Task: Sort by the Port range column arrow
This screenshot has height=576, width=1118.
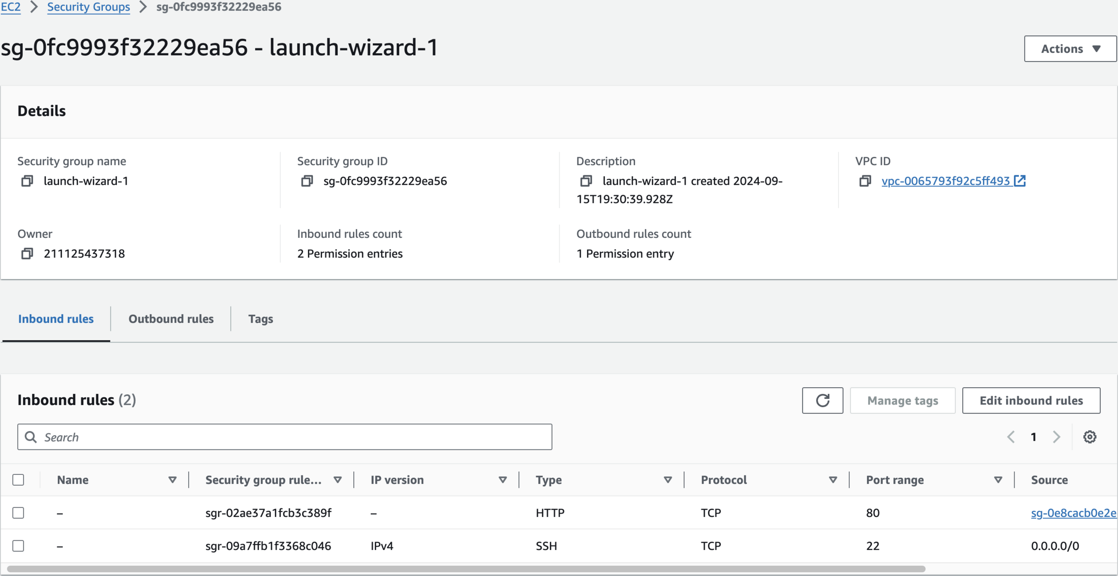Action: tap(998, 480)
